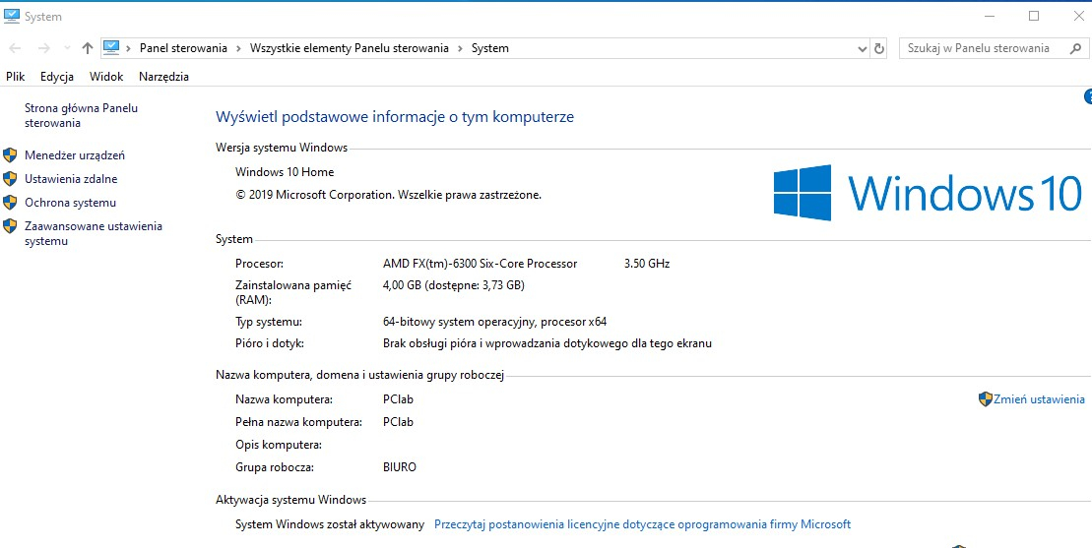Open Microsoft license terms link
1092x548 pixels.
coord(642,524)
